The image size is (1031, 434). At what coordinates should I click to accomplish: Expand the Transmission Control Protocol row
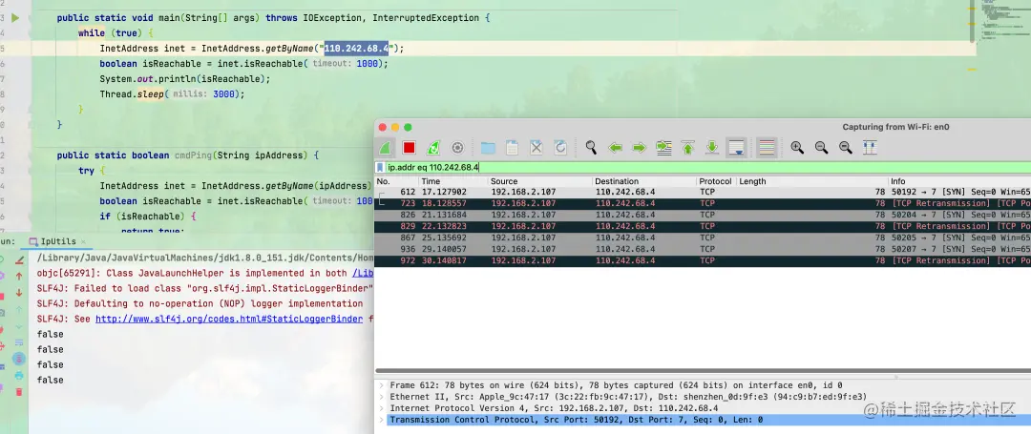point(382,420)
